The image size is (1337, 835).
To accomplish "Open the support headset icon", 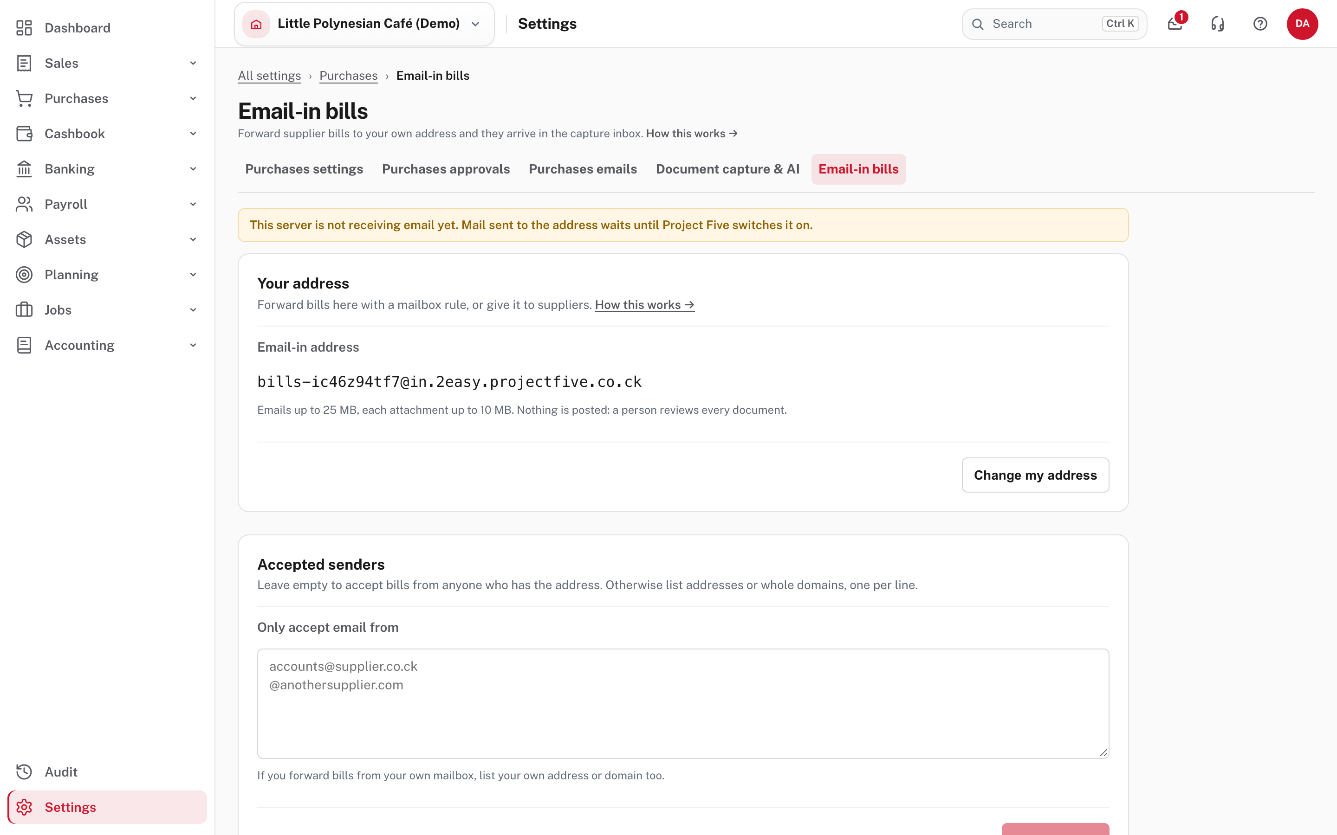I will (1218, 24).
